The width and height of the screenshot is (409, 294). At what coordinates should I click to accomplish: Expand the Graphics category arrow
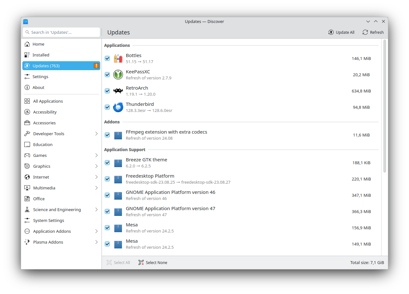[x=96, y=166]
